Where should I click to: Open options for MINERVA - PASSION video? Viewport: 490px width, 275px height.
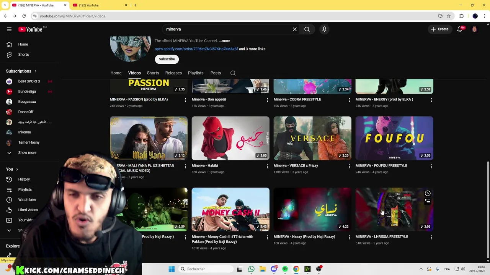point(185,100)
